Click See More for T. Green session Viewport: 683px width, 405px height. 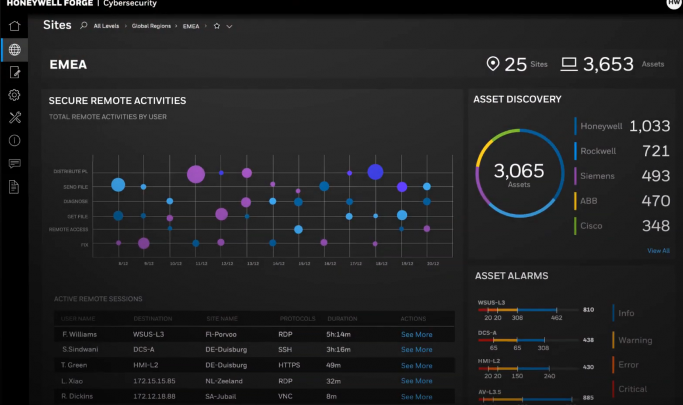pyautogui.click(x=416, y=365)
